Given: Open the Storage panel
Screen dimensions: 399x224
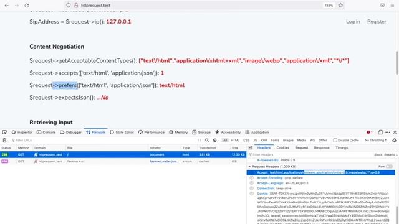Looking at the screenshot, I should pyautogui.click(x=201, y=133).
